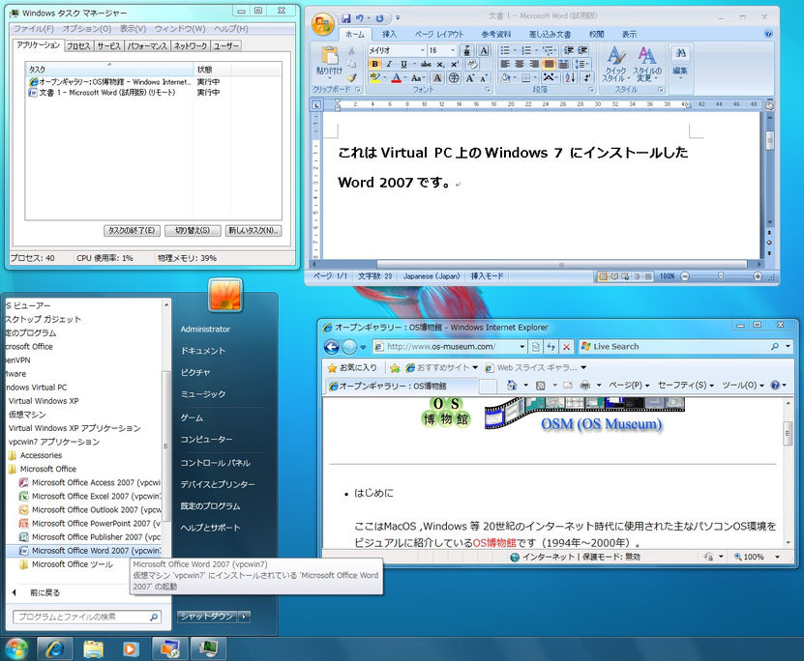Screen dimensions: 804x661
Task: Open the IE zoom 100% dropdown
Action: pyautogui.click(x=777, y=557)
